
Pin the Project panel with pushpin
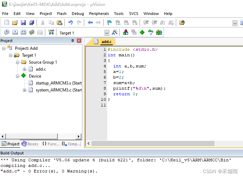pos(72,41)
